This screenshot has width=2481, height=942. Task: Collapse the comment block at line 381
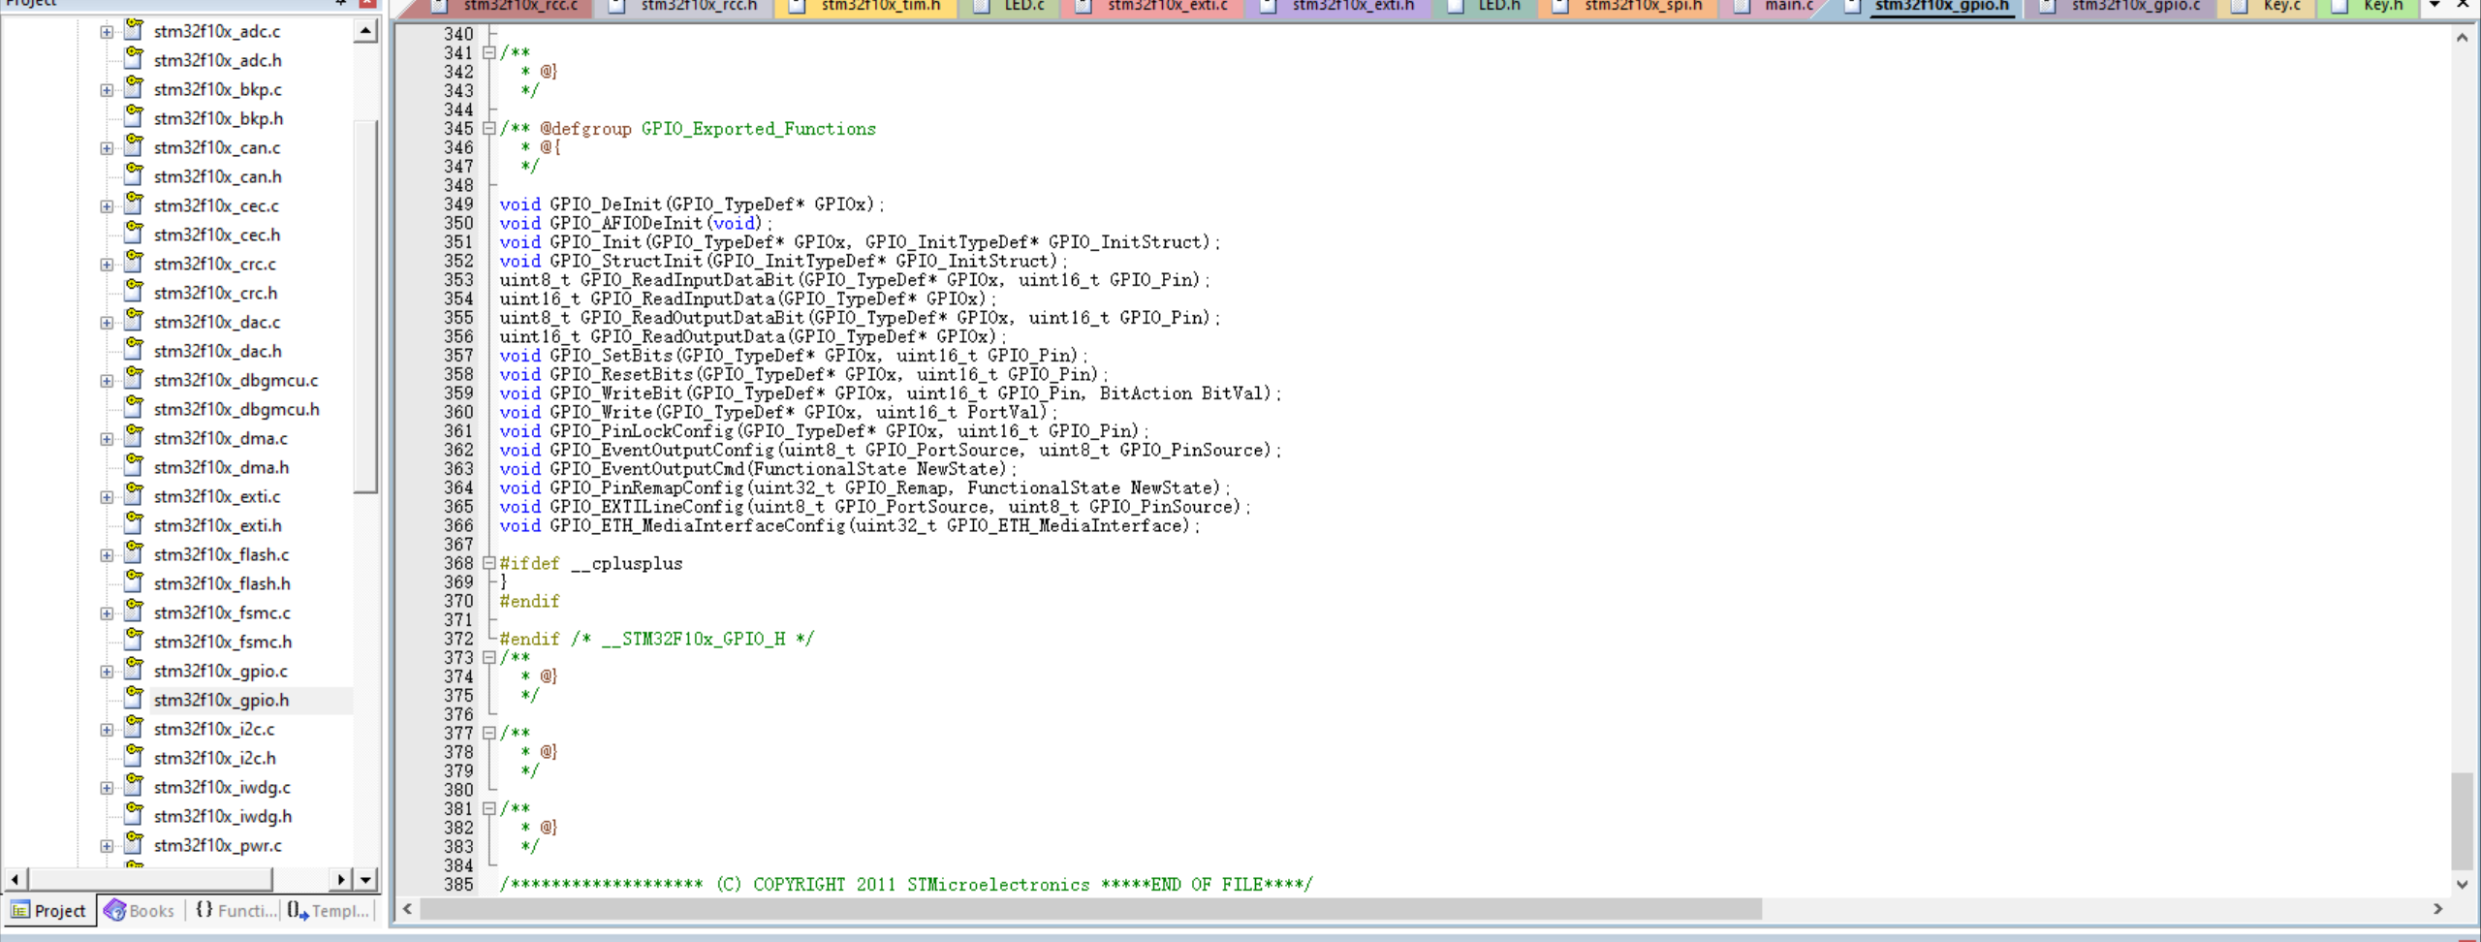[489, 809]
